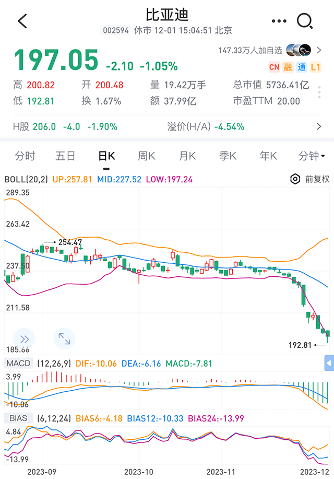Expand the 147.33万人加自选 chevron

[319, 50]
